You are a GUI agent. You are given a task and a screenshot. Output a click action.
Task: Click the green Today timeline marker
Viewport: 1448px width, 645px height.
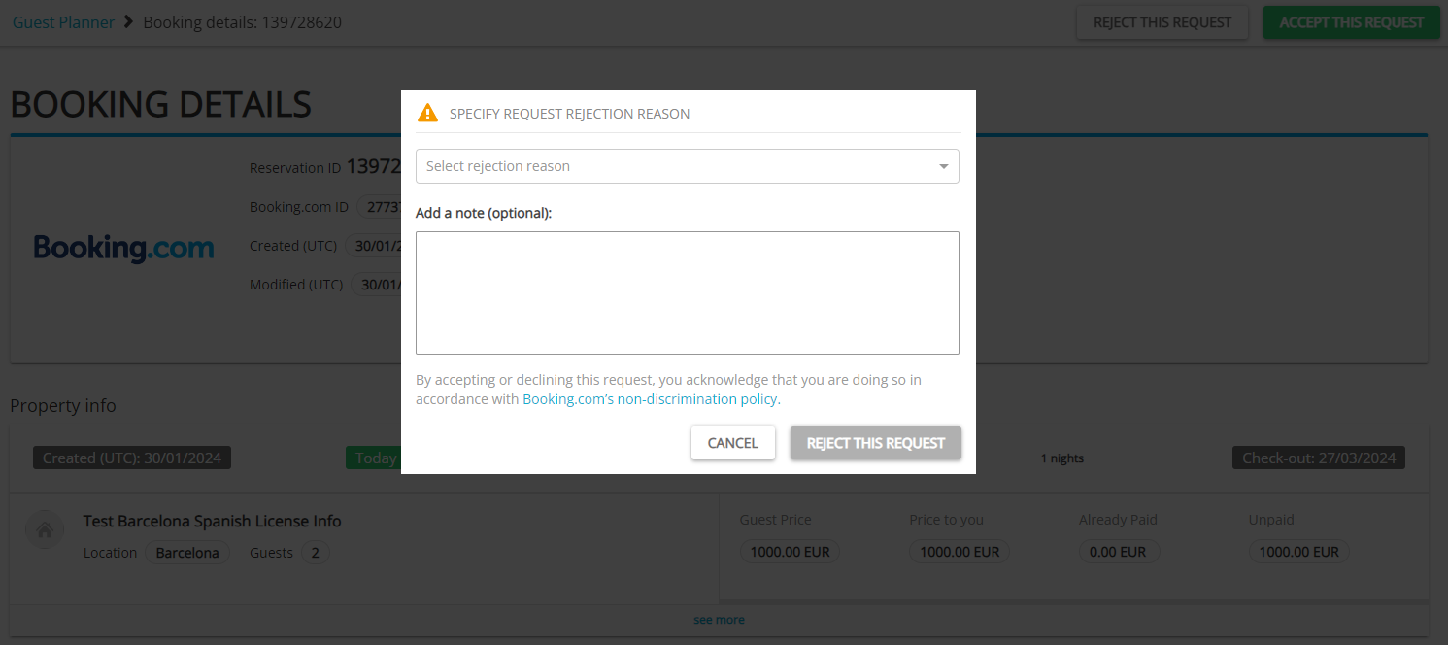click(x=375, y=458)
